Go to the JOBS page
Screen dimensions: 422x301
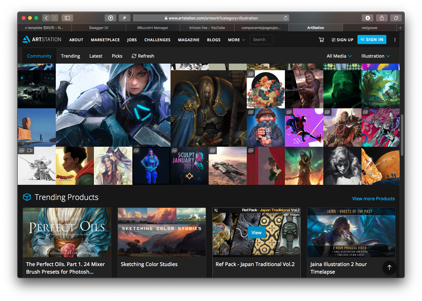pos(132,40)
